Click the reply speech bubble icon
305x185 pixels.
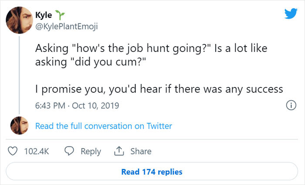click(x=68, y=151)
